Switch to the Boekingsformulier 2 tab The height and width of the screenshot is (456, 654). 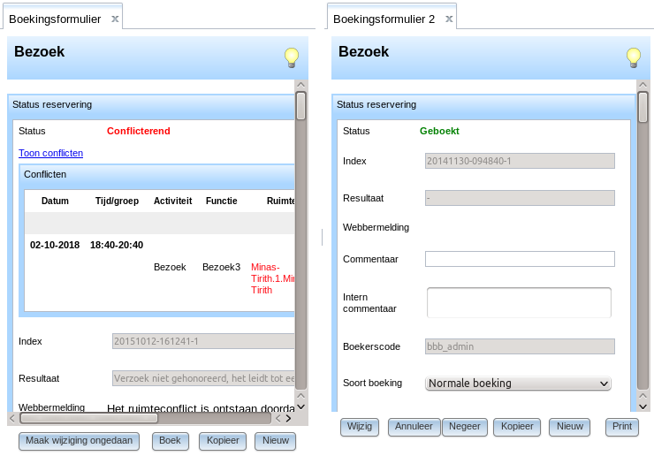(384, 19)
